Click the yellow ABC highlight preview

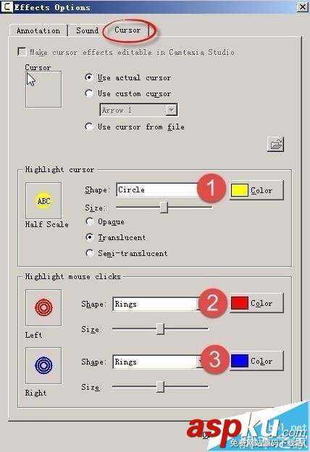[43, 200]
